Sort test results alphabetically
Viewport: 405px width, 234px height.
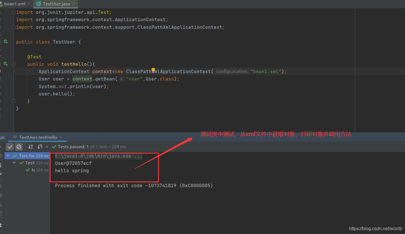point(30,147)
